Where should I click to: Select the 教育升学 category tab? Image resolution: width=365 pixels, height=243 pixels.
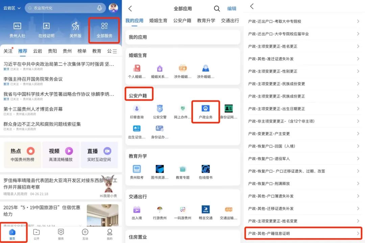click(x=206, y=21)
